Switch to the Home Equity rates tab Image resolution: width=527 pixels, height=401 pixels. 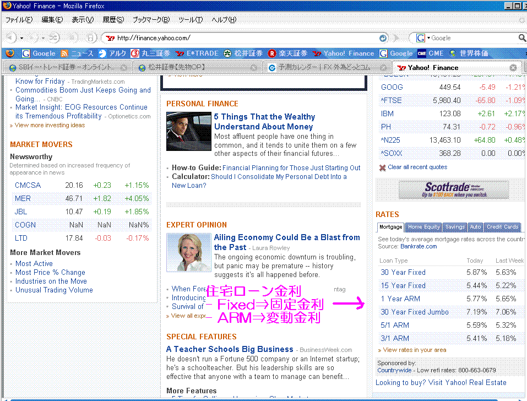423,227
